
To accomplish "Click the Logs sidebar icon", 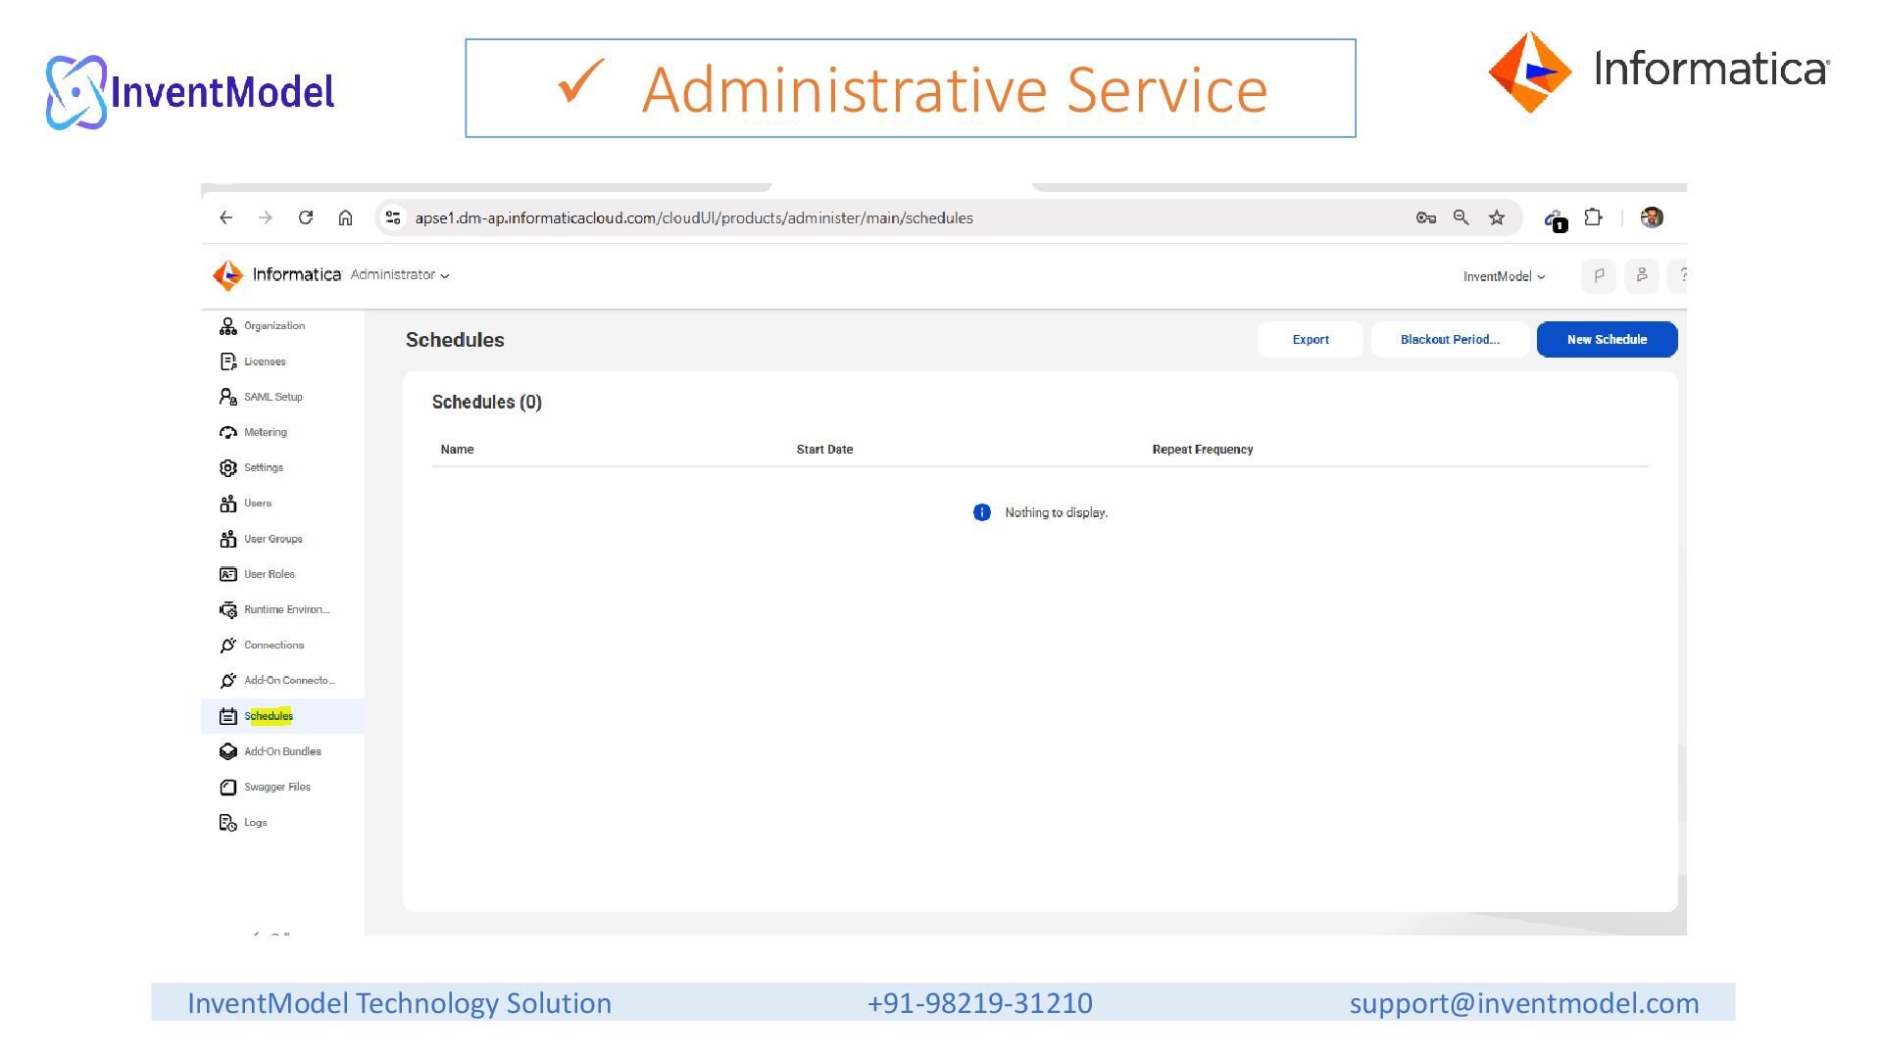I will 228,823.
